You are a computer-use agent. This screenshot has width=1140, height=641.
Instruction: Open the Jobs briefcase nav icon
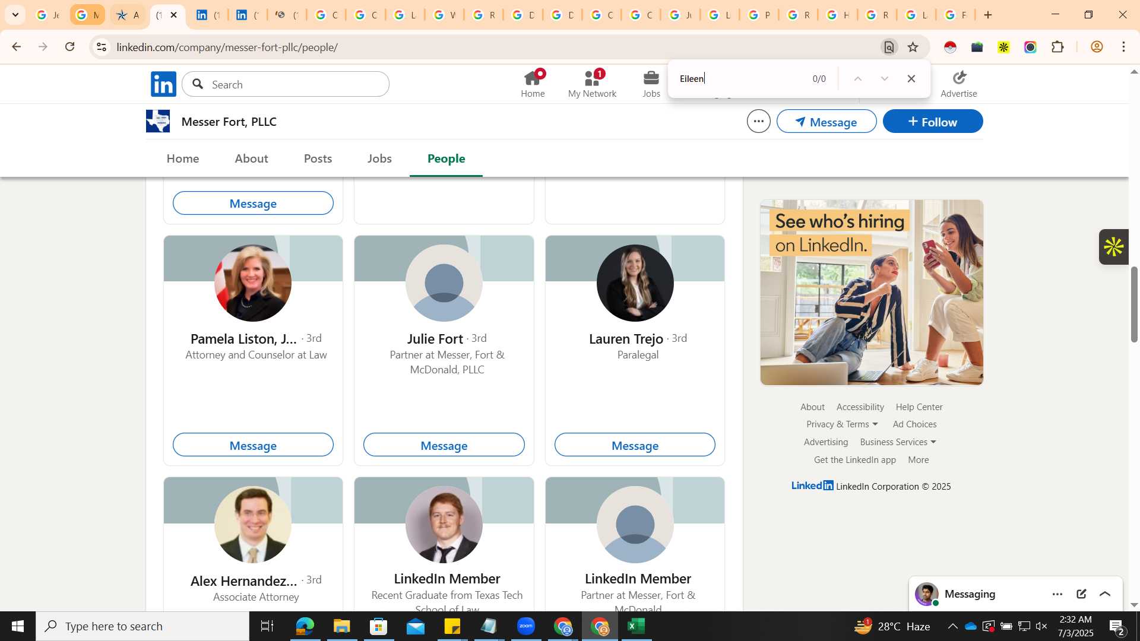651,84
